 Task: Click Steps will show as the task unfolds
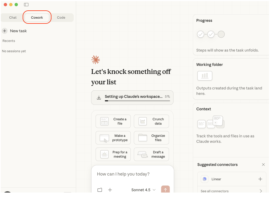227,50
